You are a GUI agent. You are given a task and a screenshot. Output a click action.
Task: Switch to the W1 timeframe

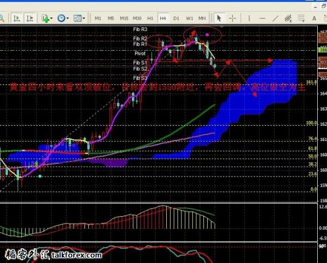tap(189, 19)
